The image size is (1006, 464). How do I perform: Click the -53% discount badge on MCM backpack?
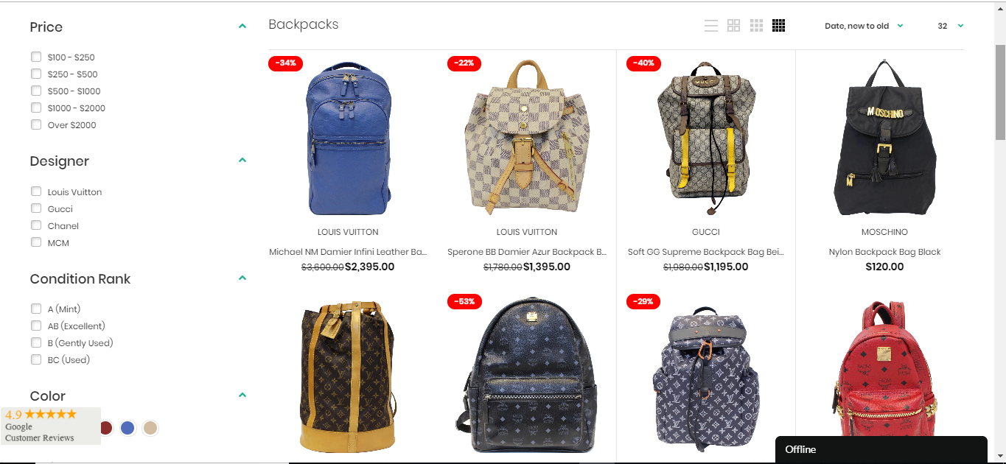coord(464,301)
